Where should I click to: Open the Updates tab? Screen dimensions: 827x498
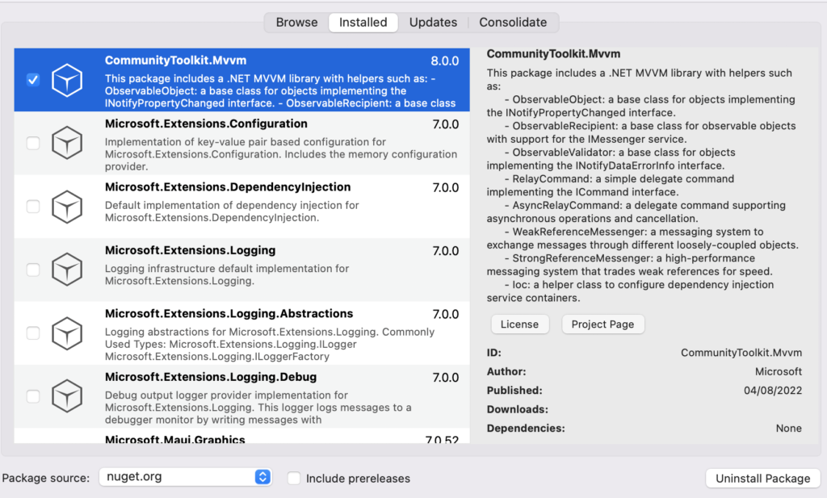coord(433,23)
